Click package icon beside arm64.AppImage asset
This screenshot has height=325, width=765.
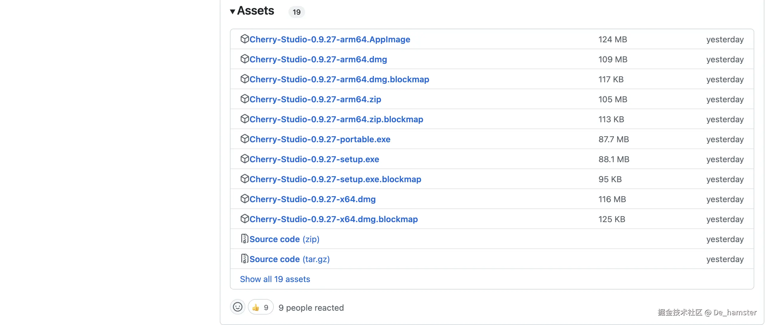pyautogui.click(x=245, y=39)
